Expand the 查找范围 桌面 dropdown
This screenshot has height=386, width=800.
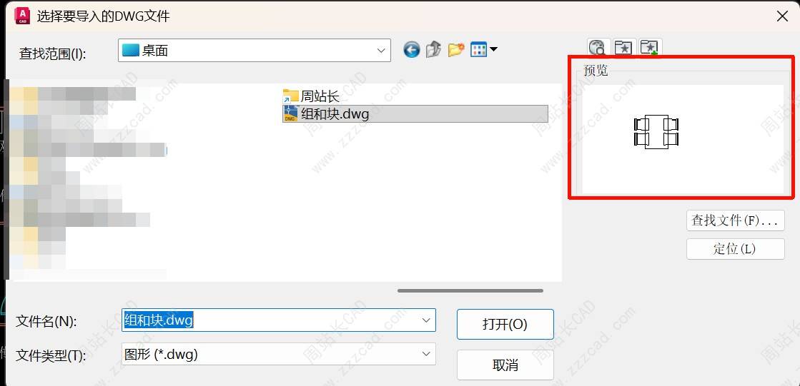(x=380, y=51)
